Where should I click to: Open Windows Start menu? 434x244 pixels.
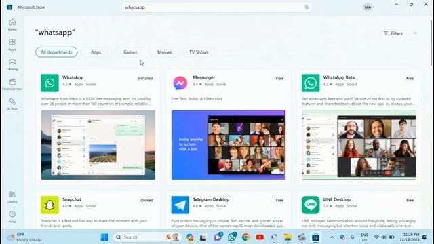point(104,237)
